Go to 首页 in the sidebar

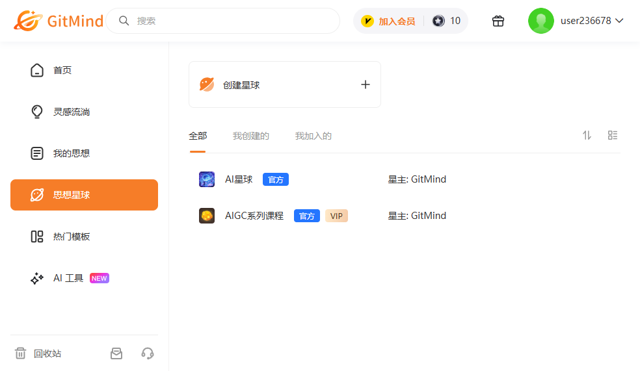point(84,70)
